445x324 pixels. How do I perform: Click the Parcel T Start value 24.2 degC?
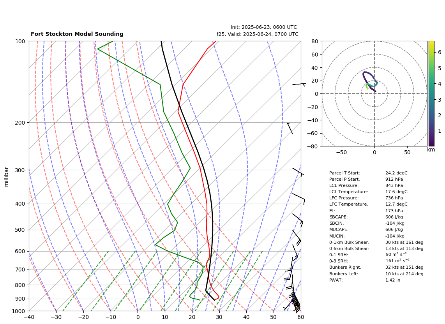click(x=396, y=173)
